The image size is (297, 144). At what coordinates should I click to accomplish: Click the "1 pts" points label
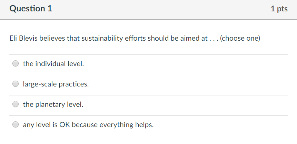pos(279,9)
